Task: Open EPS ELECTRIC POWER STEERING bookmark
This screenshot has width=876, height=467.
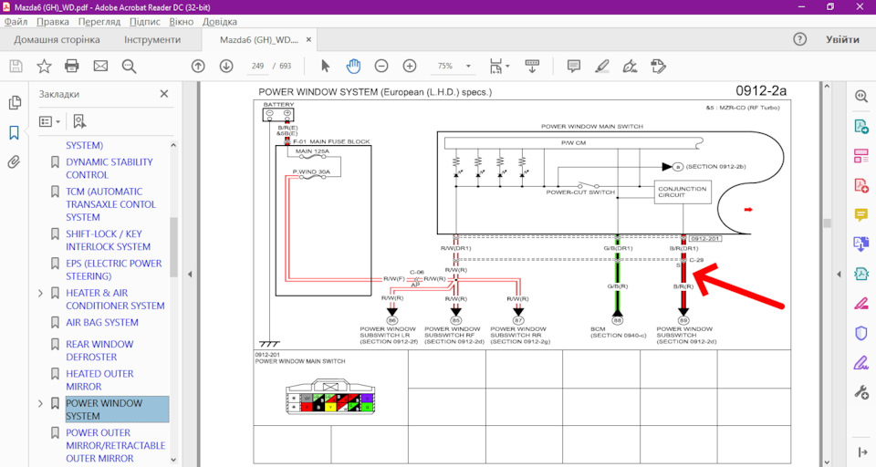Action: pyautogui.click(x=113, y=270)
